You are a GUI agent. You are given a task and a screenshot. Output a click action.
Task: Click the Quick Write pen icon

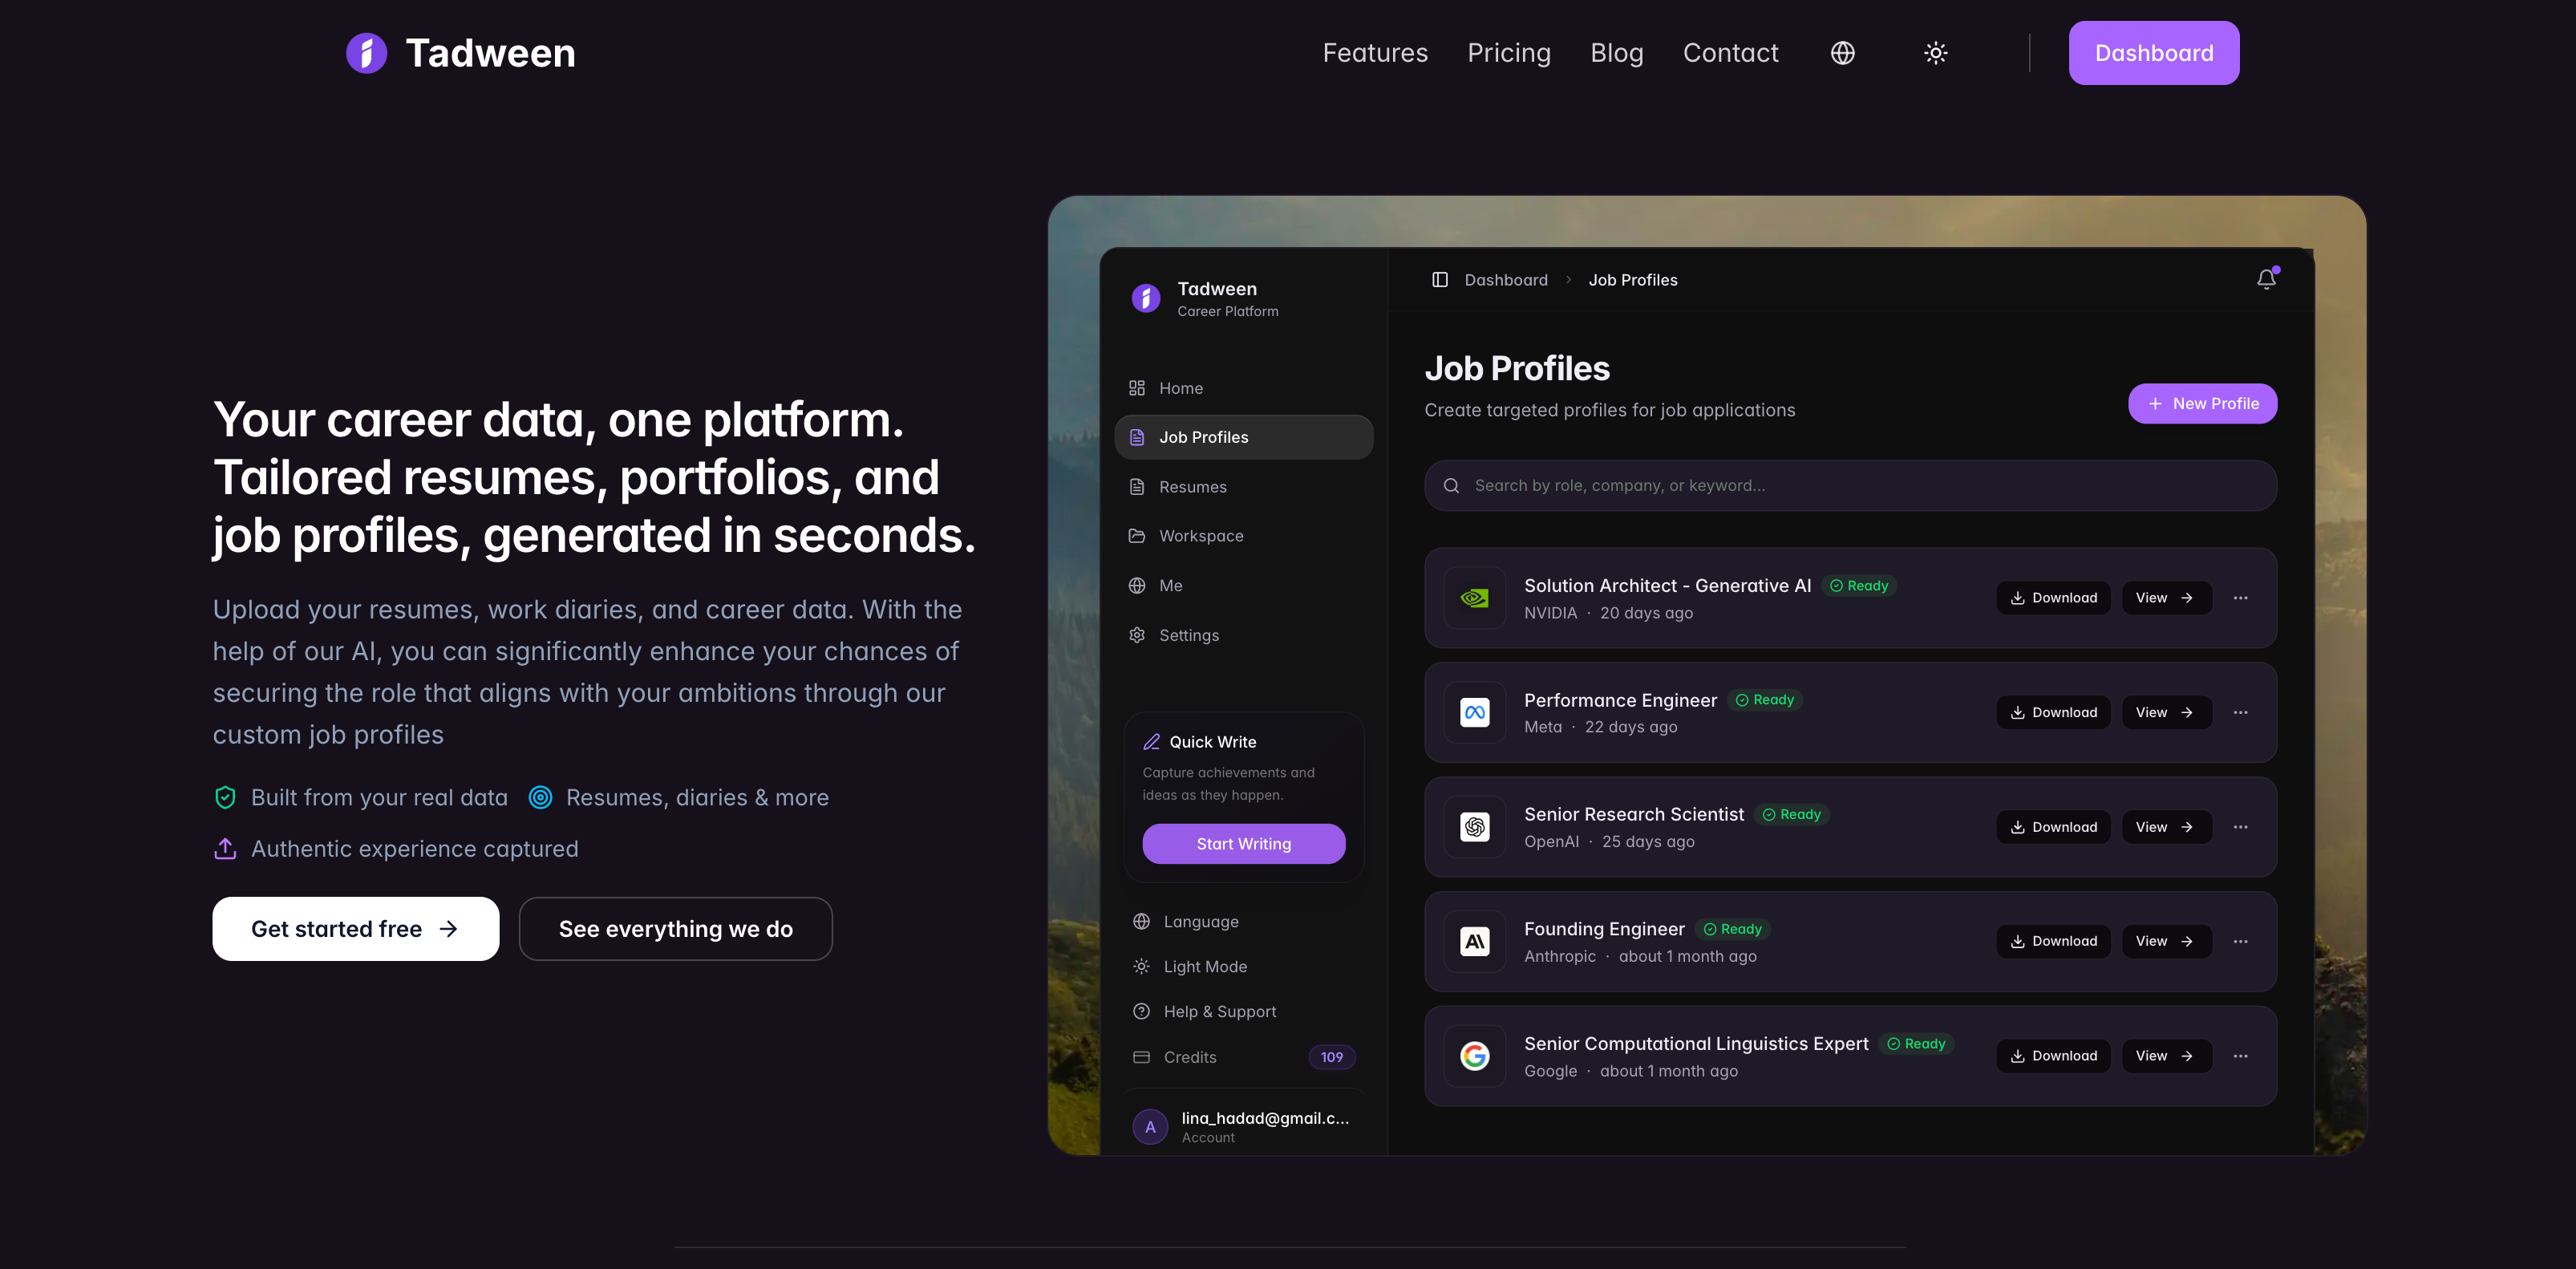tap(1152, 742)
